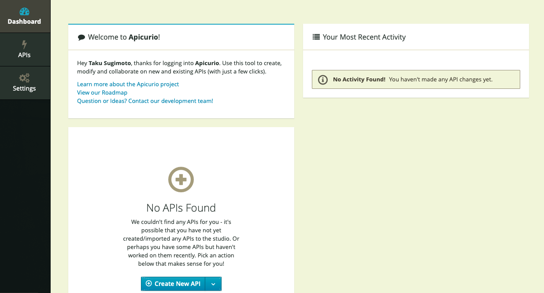Open Learn more about the Apicurio project
This screenshot has height=293, width=544.
(x=128, y=84)
